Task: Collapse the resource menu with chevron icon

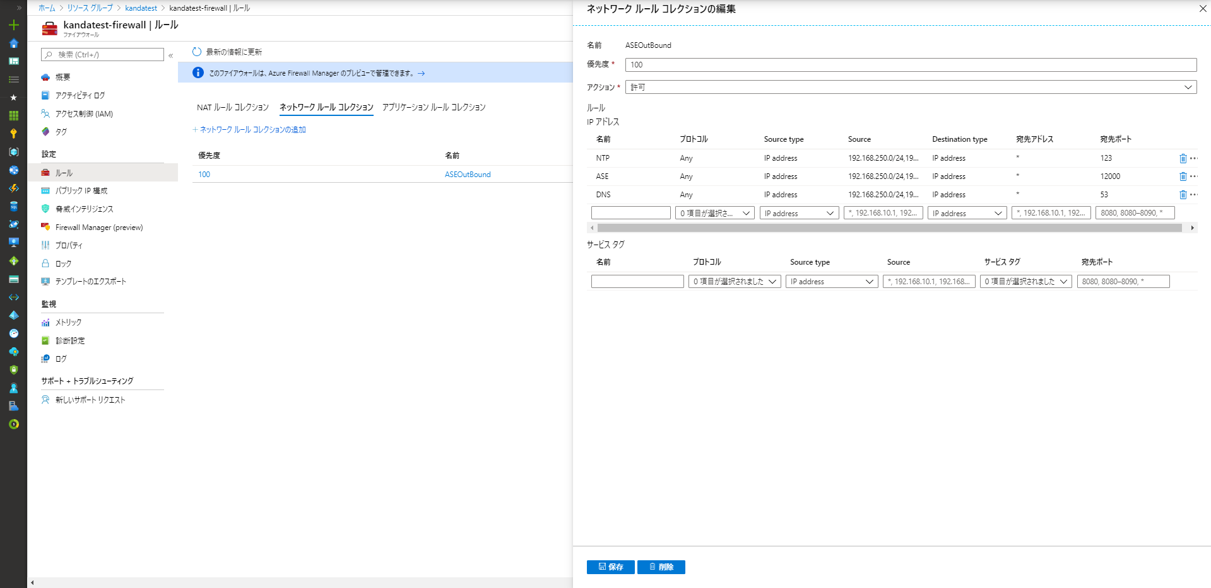Action: [x=170, y=55]
